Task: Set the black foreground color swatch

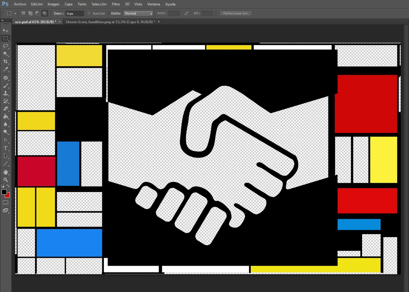Action: (4, 192)
